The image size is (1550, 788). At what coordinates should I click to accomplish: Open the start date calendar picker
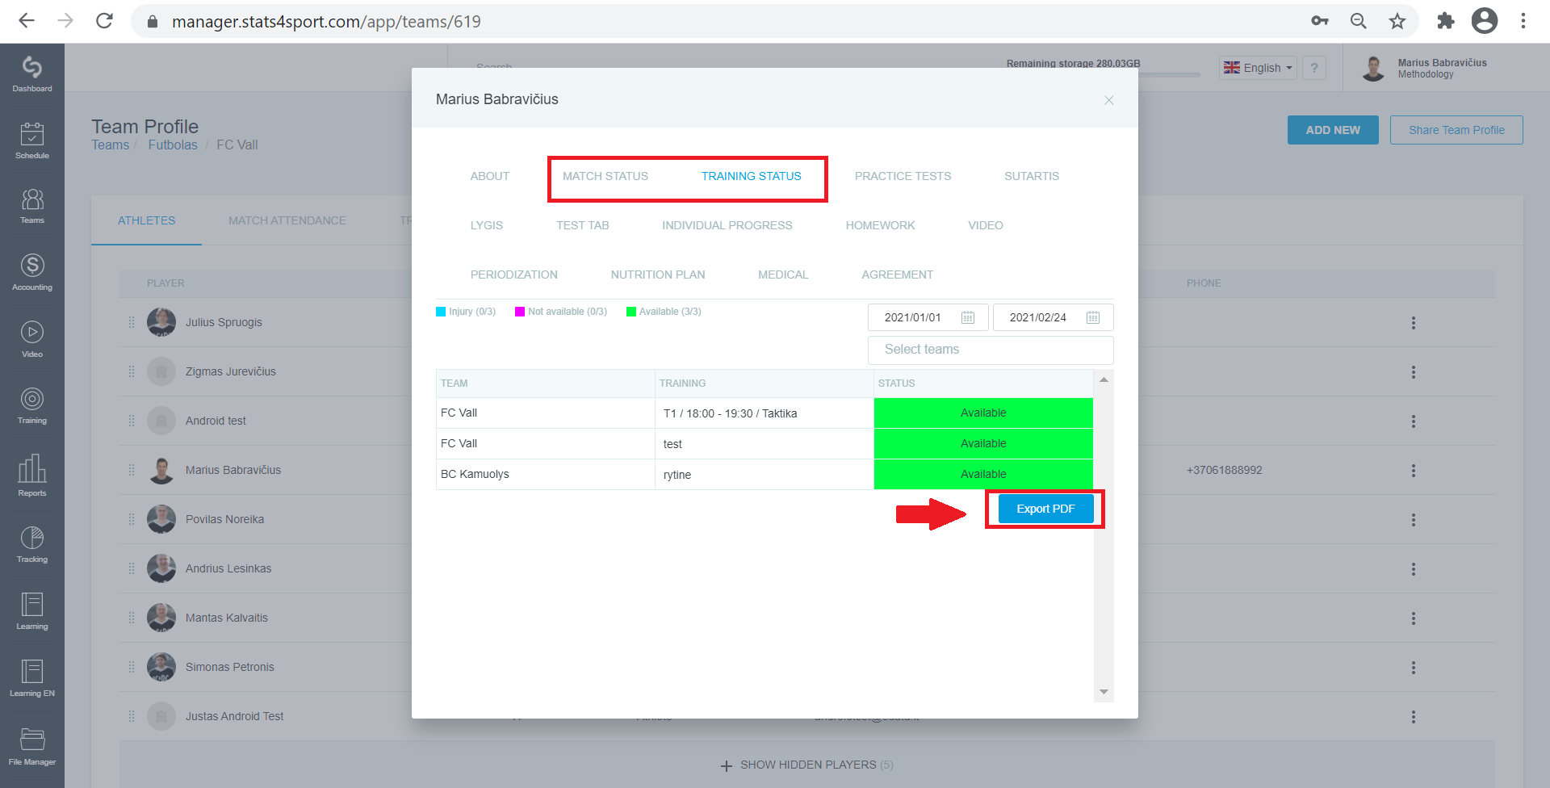click(x=968, y=317)
